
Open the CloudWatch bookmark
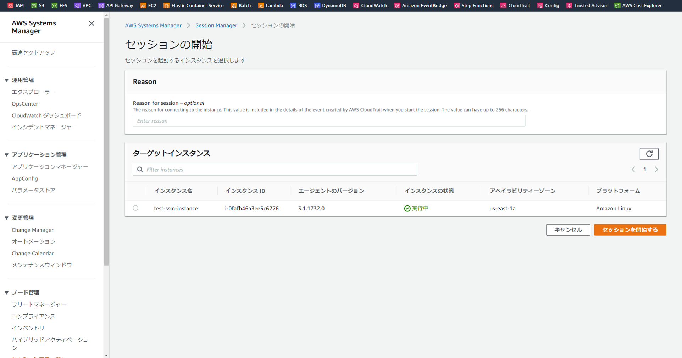(x=370, y=5)
